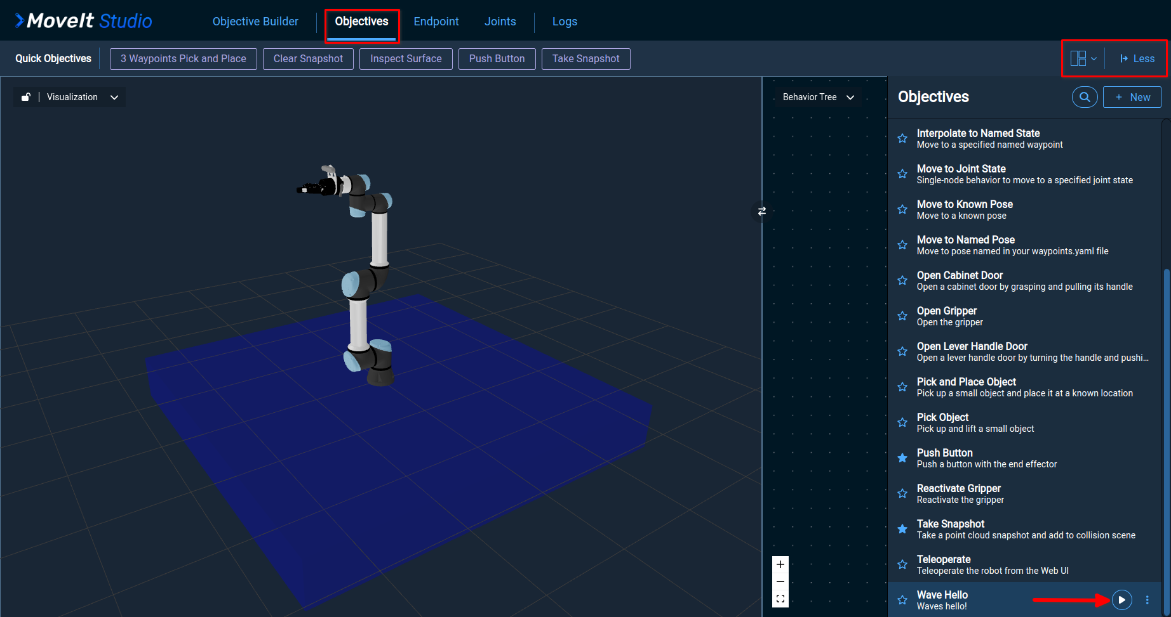Select the Move to Known Pose objective

(x=1024, y=209)
